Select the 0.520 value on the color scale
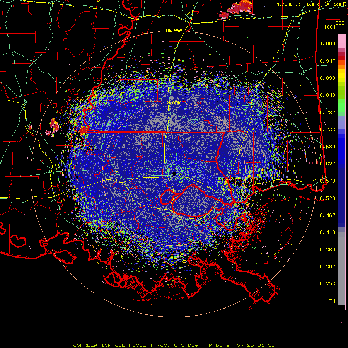Screen dimensions: 348x348 [x=328, y=198]
